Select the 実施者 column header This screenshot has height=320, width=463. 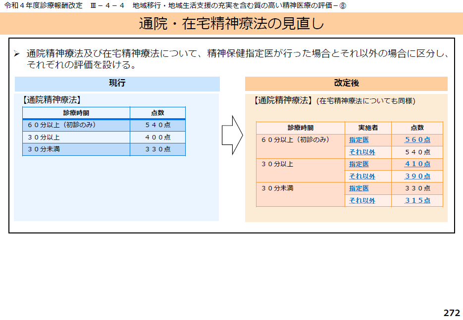click(368, 128)
